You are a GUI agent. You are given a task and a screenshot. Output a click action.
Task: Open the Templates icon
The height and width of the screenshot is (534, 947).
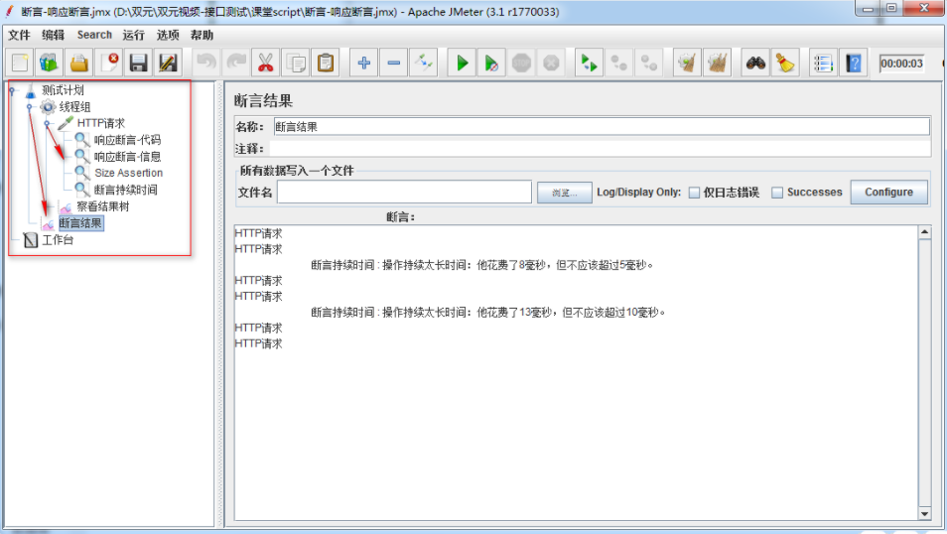pyautogui.click(x=49, y=63)
